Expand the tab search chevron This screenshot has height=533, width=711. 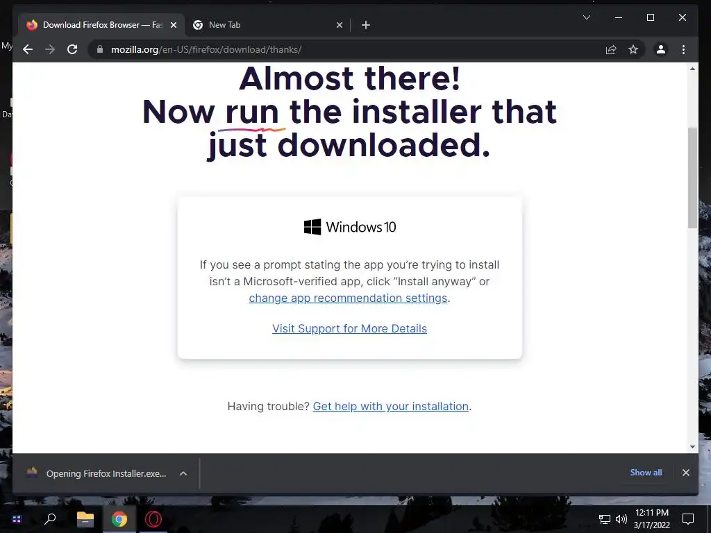point(586,17)
